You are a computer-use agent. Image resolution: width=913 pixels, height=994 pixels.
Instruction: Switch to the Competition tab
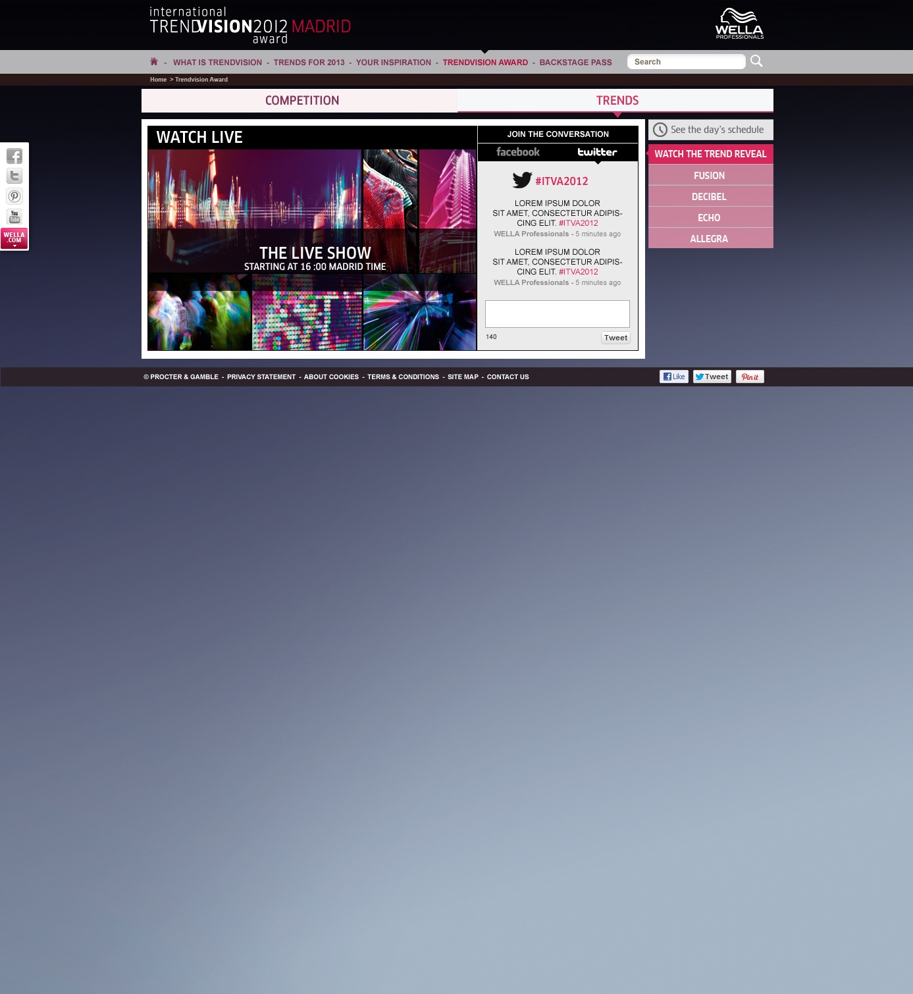pyautogui.click(x=300, y=101)
